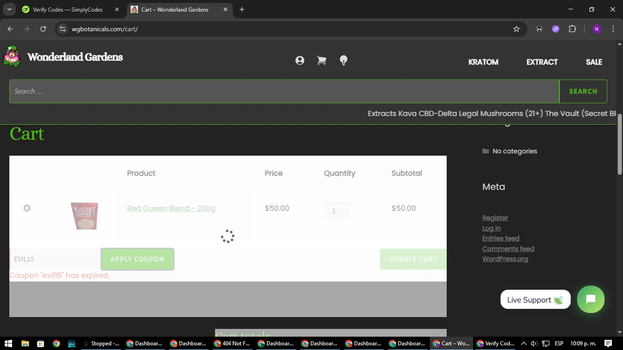Open Chrome three-dot menu
Viewport: 623px width, 350px height.
click(x=613, y=29)
